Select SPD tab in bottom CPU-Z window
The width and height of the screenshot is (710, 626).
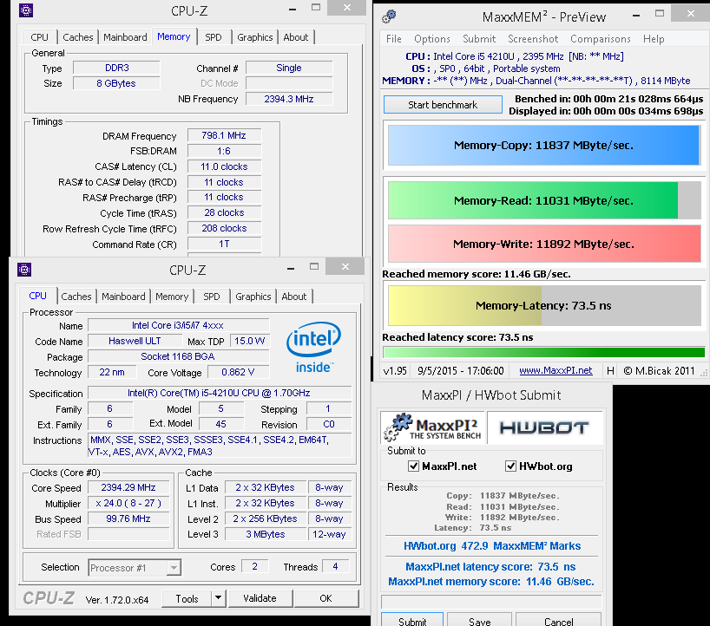pos(212,297)
